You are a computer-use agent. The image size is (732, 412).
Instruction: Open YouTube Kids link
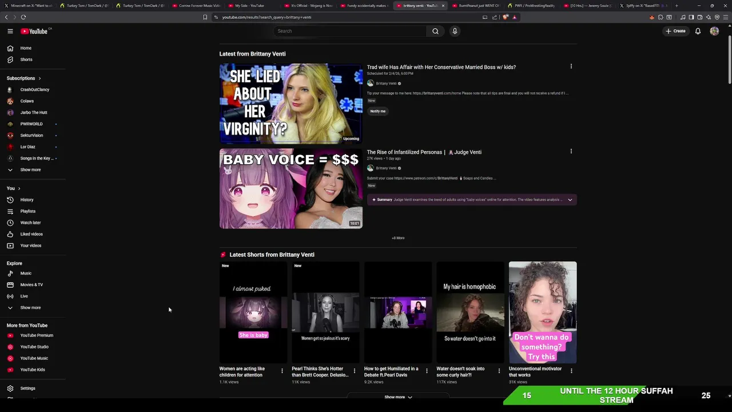(33, 370)
